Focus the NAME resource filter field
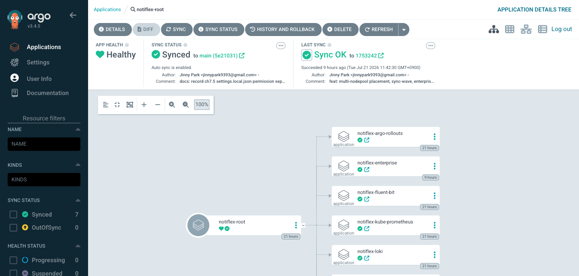579x276 pixels. point(44,144)
